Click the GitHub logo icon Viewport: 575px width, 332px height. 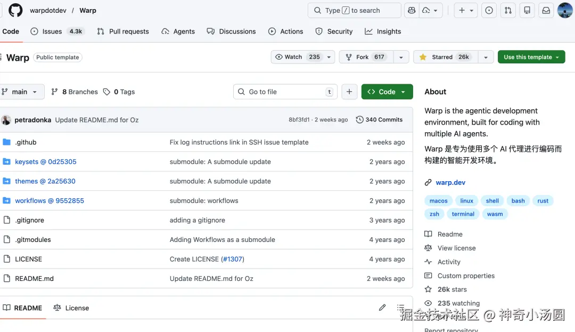(x=15, y=10)
